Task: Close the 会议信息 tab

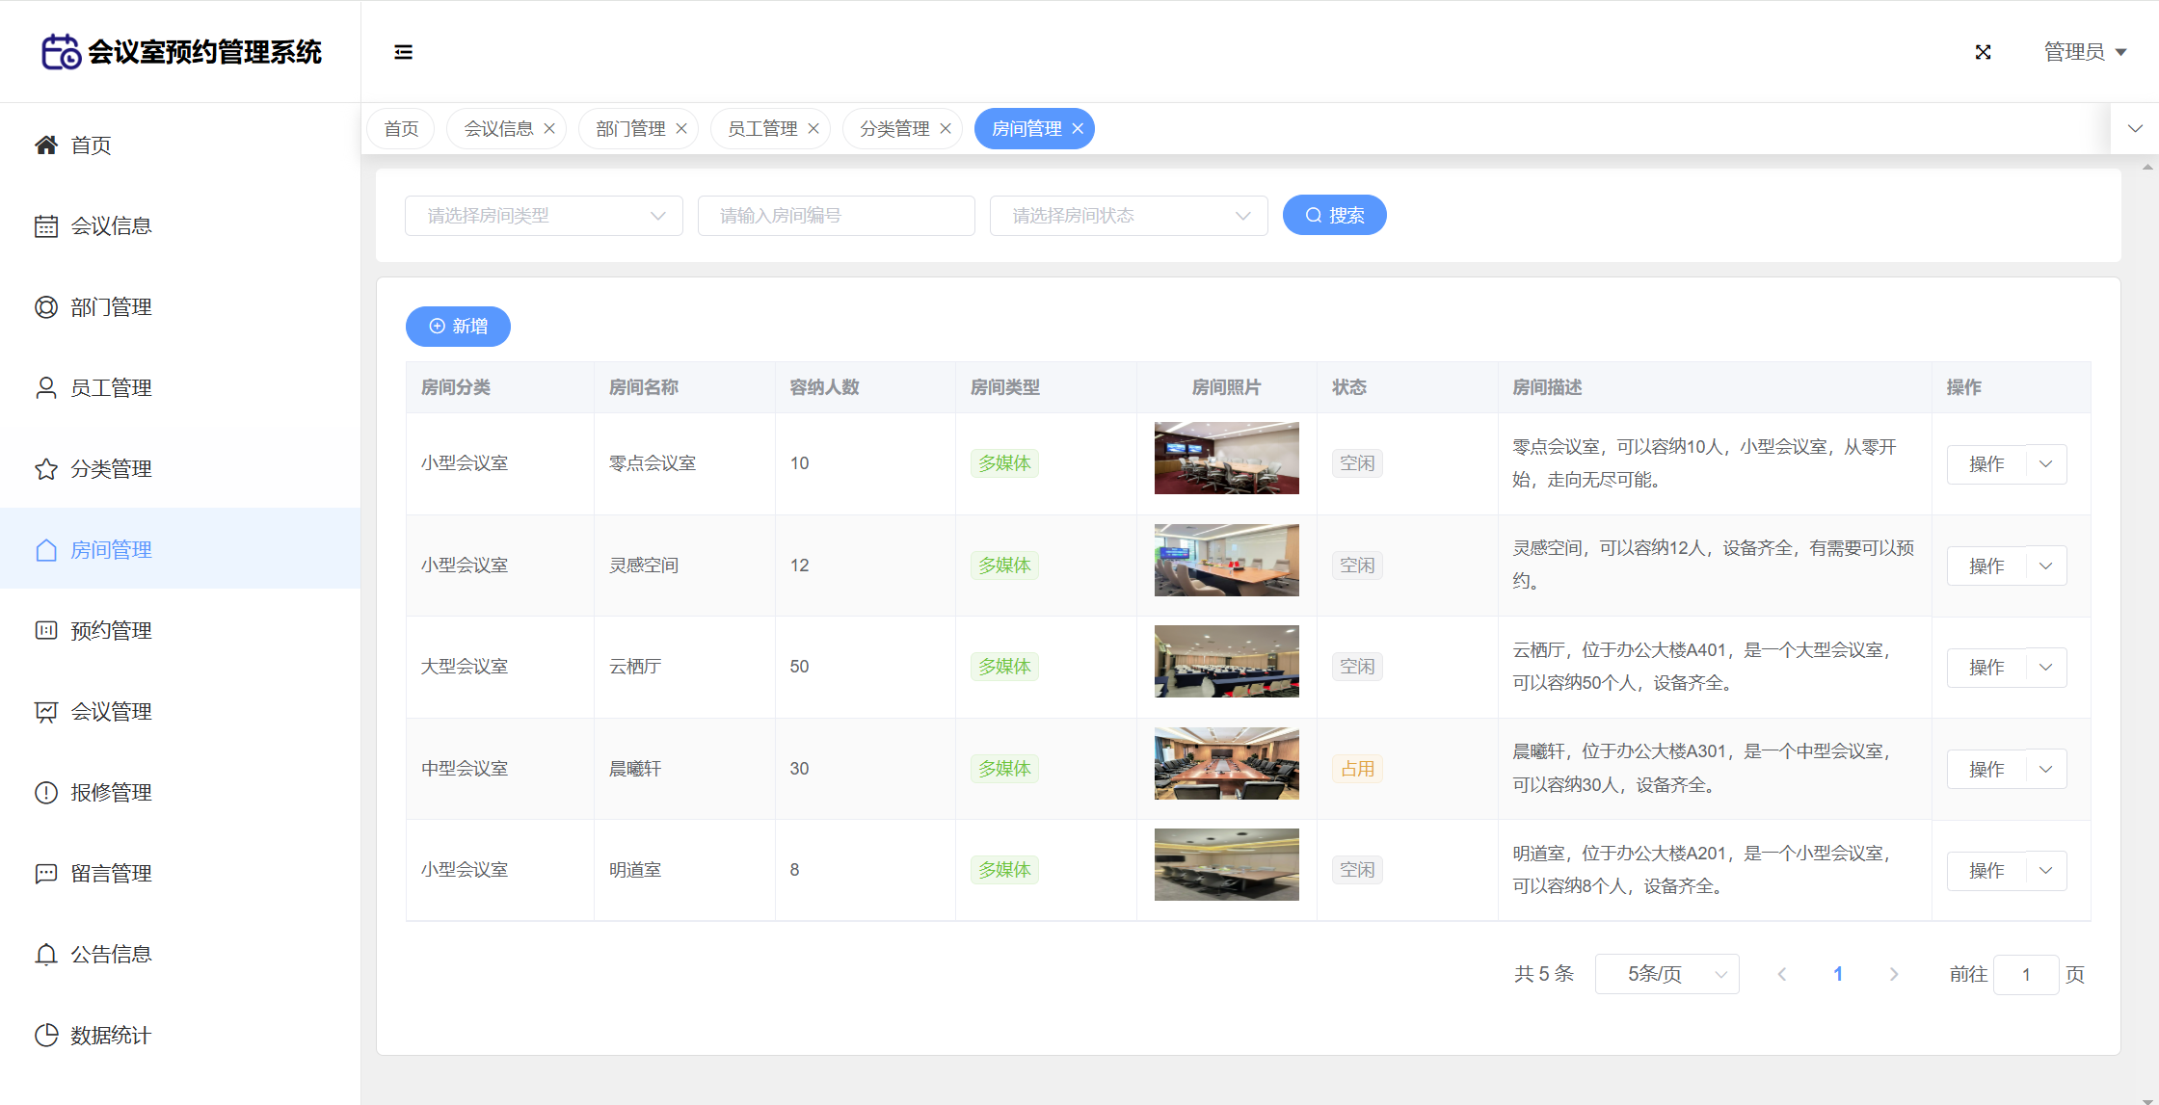Action: 549,129
